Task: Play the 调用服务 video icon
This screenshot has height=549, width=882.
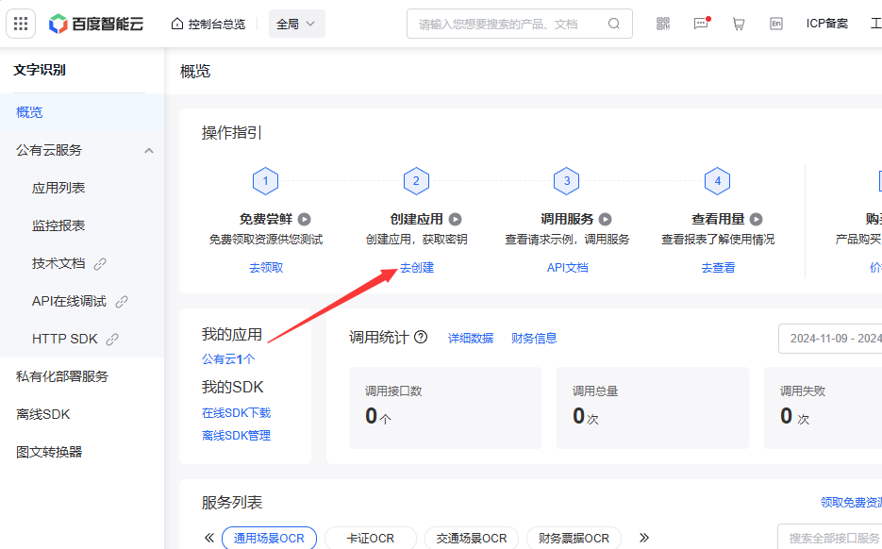Action: tap(606, 219)
